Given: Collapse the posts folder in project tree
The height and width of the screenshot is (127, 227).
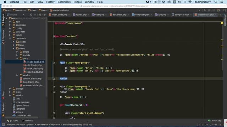Looking at the screenshot, I should [17, 59].
